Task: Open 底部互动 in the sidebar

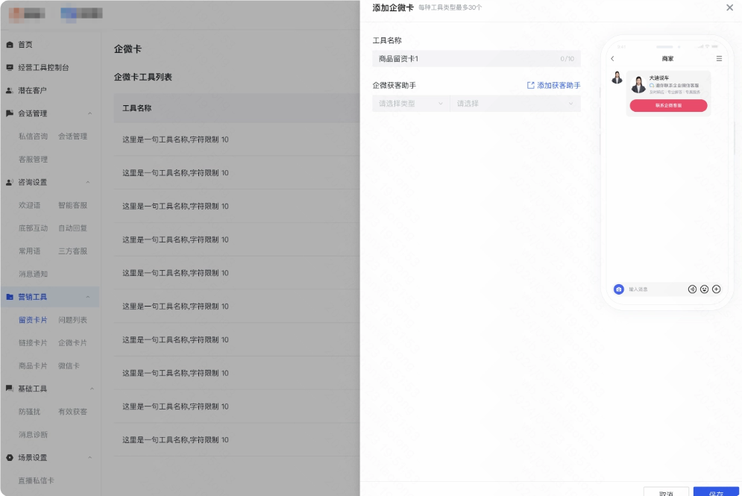Action: (33, 228)
